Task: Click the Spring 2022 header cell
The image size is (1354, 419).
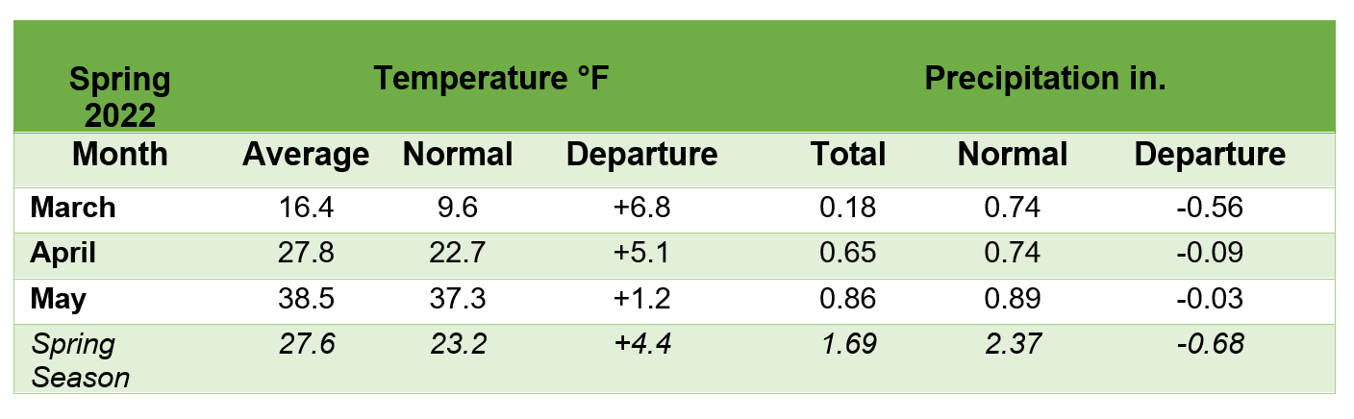Action: (119, 97)
